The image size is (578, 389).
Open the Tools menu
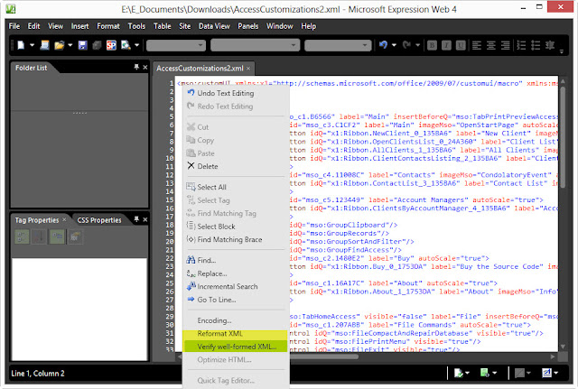click(x=136, y=26)
